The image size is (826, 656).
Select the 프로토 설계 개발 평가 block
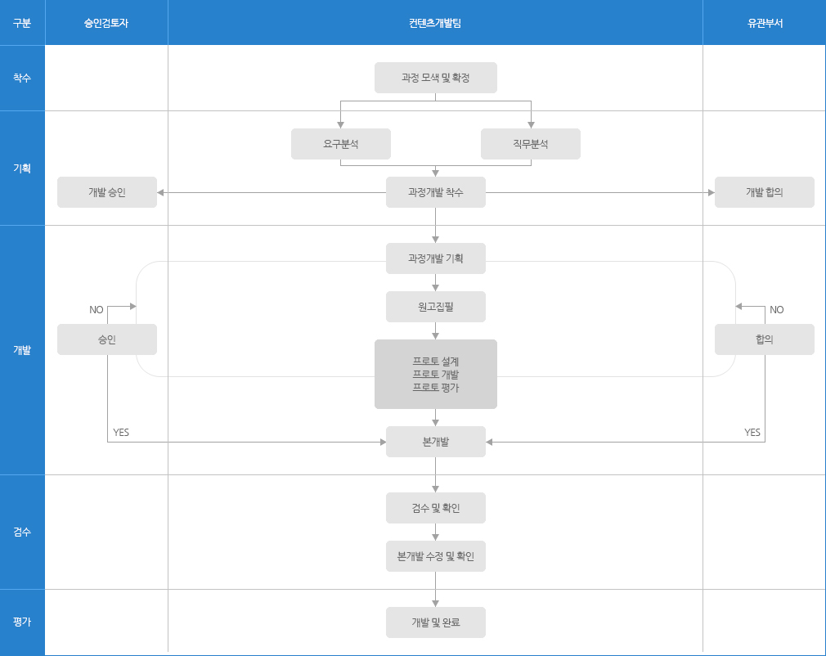point(435,374)
